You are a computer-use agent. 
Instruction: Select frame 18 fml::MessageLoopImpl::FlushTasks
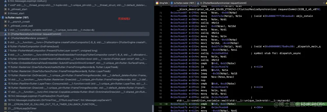pos(75,96)
